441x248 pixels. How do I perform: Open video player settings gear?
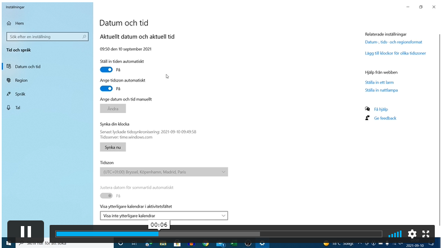tap(412, 234)
